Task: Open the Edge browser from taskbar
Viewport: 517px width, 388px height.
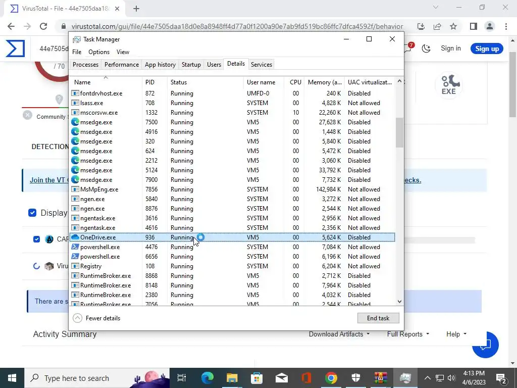Action: click(x=207, y=378)
